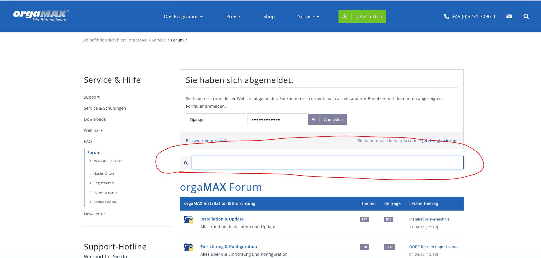This screenshot has height=258, width=541.
Task: Click the Beiträge column header
Action: click(x=392, y=203)
